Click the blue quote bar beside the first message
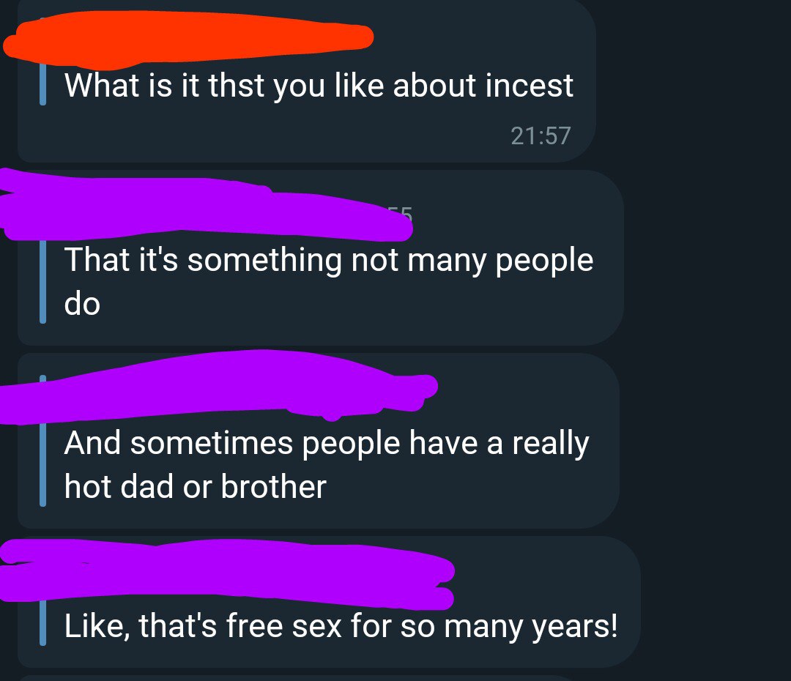 42,86
